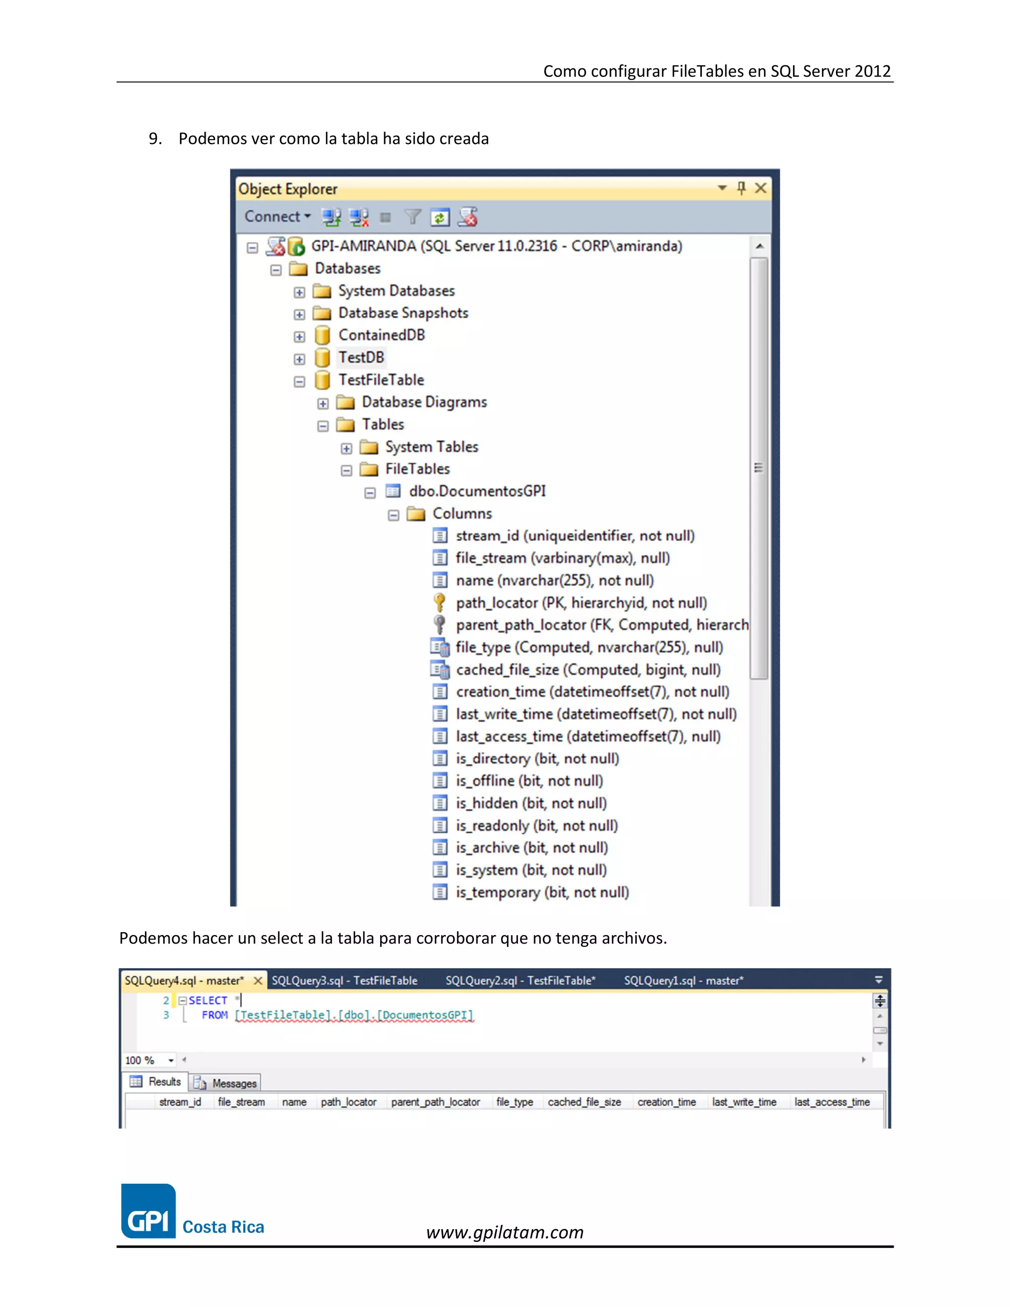Select the dbo.DocumentosGPI table node
Image resolution: width=1010 pixels, height=1307 pixels.
pos(477,491)
